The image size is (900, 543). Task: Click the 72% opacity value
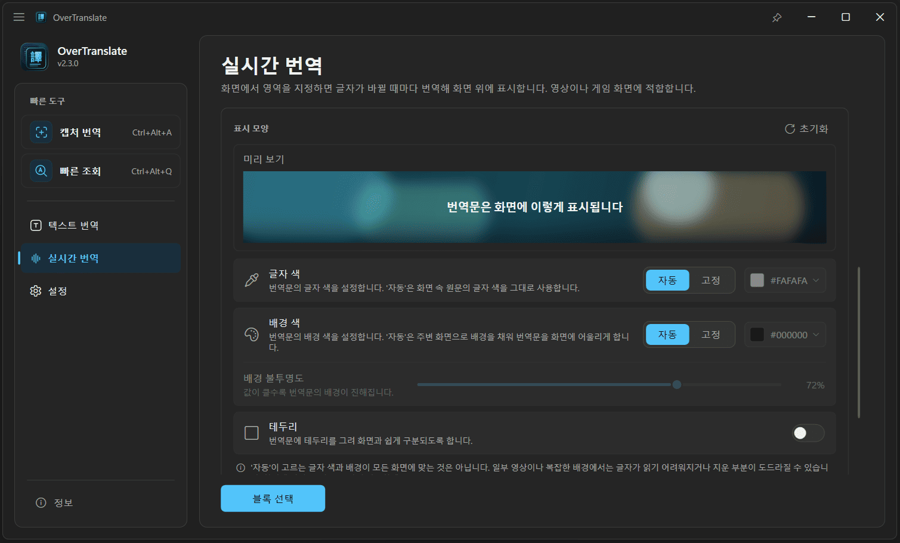815,385
